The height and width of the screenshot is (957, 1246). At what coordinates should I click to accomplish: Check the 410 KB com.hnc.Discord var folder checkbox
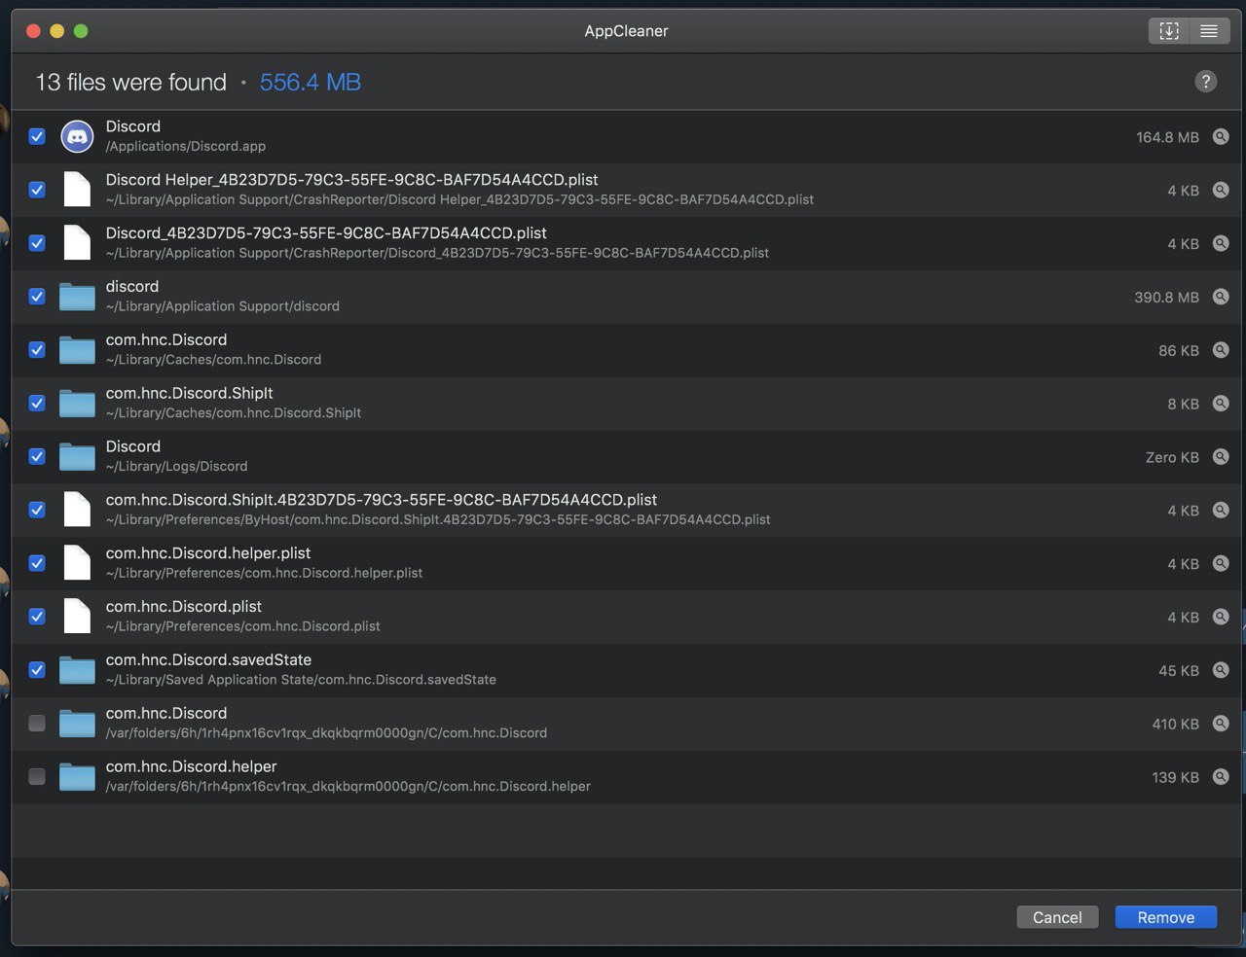37,723
